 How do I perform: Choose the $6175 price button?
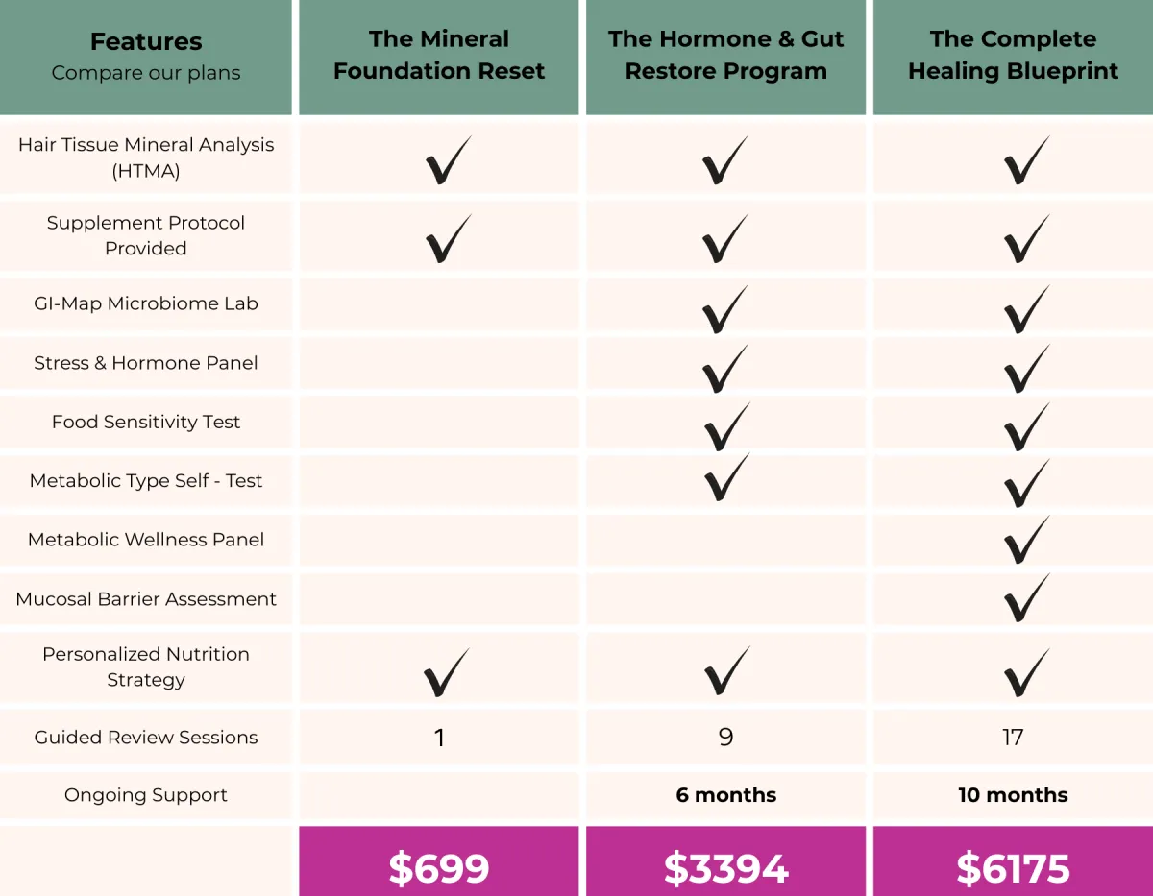(x=1013, y=861)
